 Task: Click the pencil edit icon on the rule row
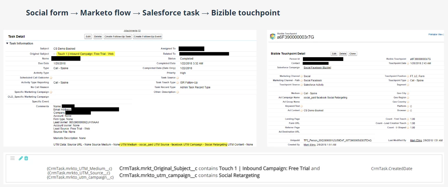click(21, 158)
